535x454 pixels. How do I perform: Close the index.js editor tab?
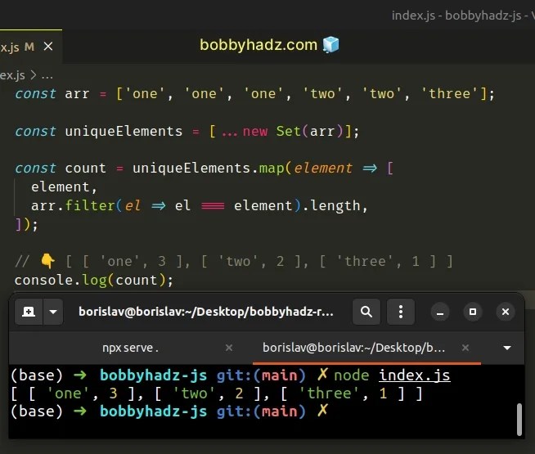click(x=48, y=47)
